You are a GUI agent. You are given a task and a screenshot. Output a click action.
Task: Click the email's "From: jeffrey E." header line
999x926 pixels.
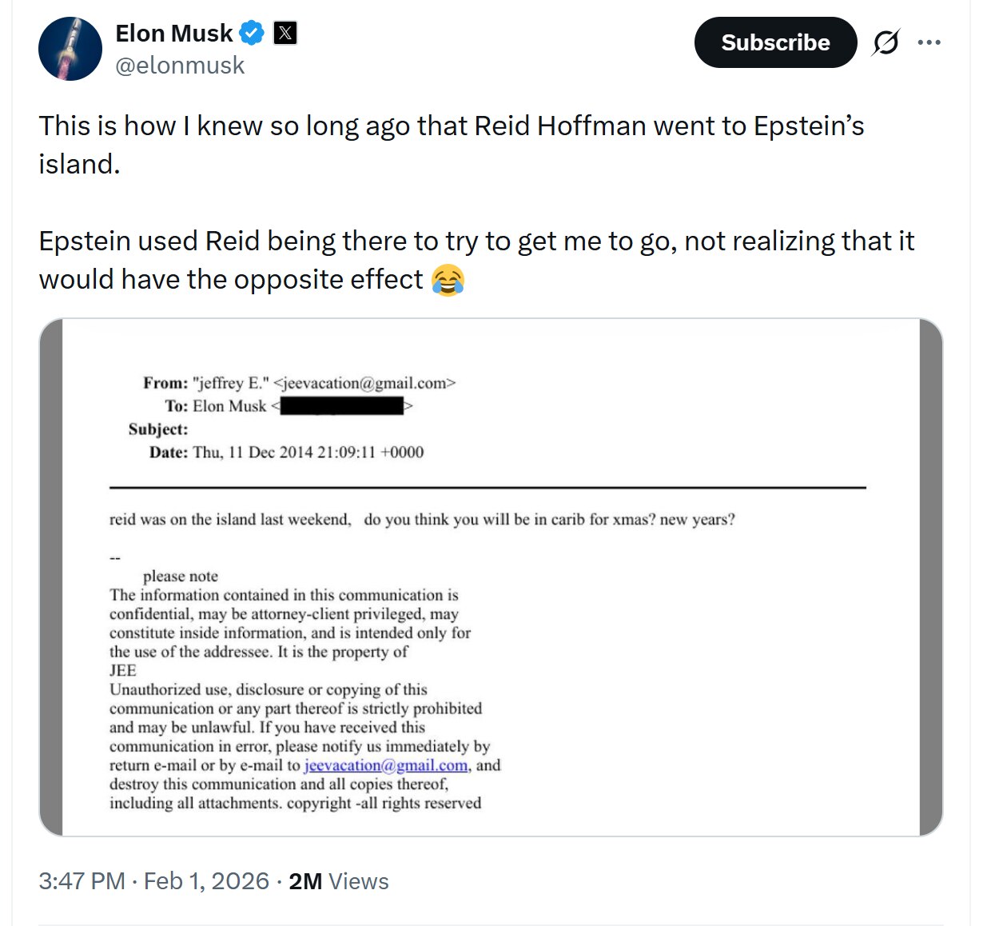(x=299, y=383)
